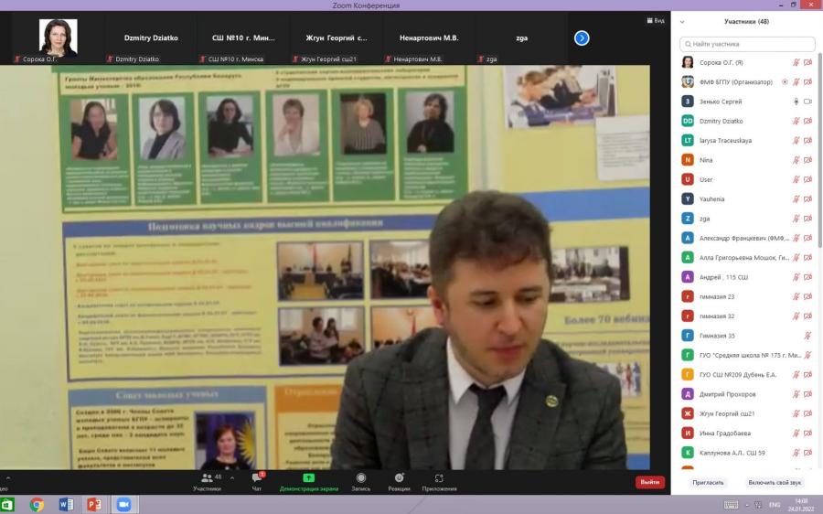The height and width of the screenshot is (514, 823).
Task: Toggle muted microphone for Сорока О.Г. in list
Action: (x=796, y=62)
